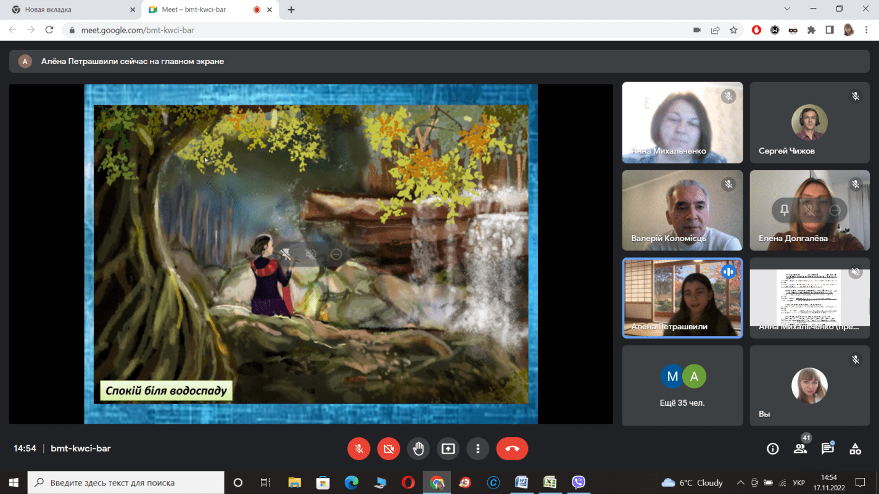Go back in the browser

(x=13, y=30)
